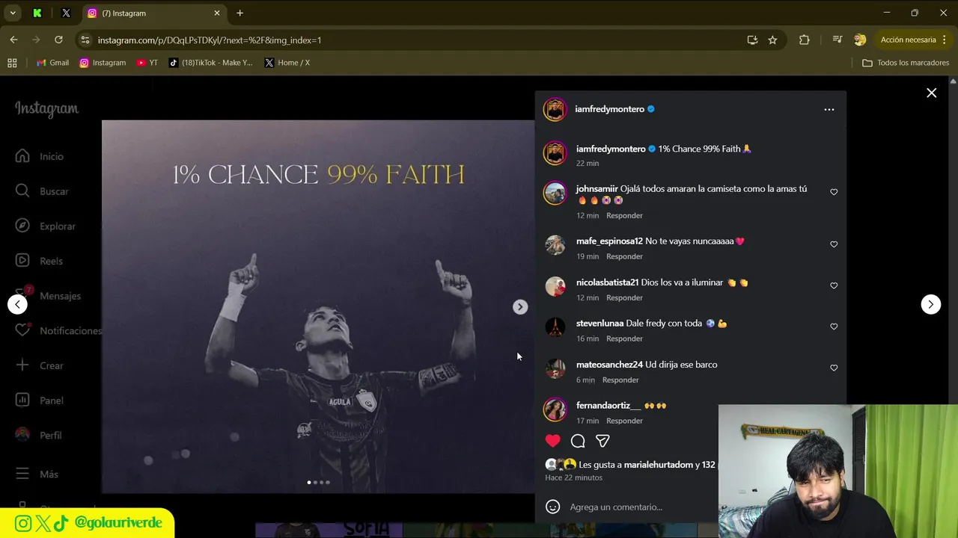Image resolution: width=958 pixels, height=538 pixels.
Task: Open marialehurtadom's profile from likes
Action: click(658, 465)
